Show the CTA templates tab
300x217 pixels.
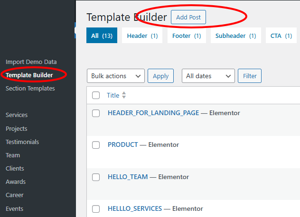[x=281, y=36]
